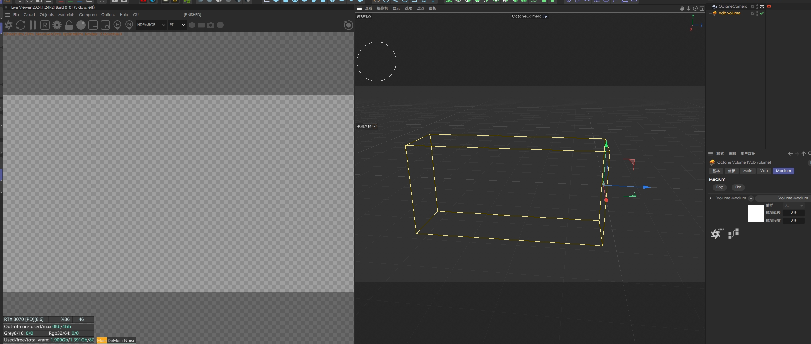Click the hexagon icon in Live Viewer toolbar

192,25
